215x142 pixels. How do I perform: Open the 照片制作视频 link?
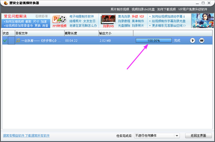[120, 9]
